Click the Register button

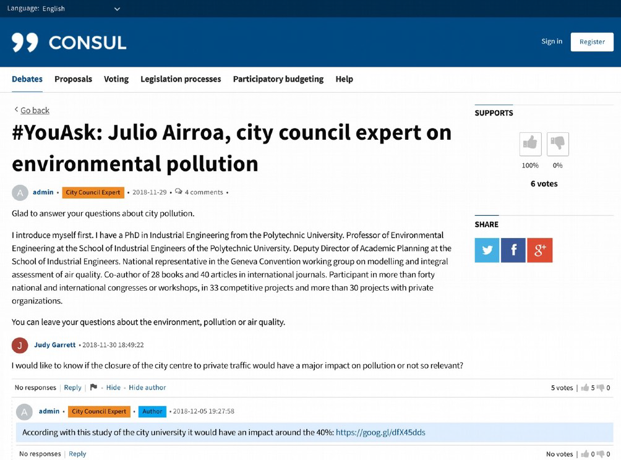592,42
